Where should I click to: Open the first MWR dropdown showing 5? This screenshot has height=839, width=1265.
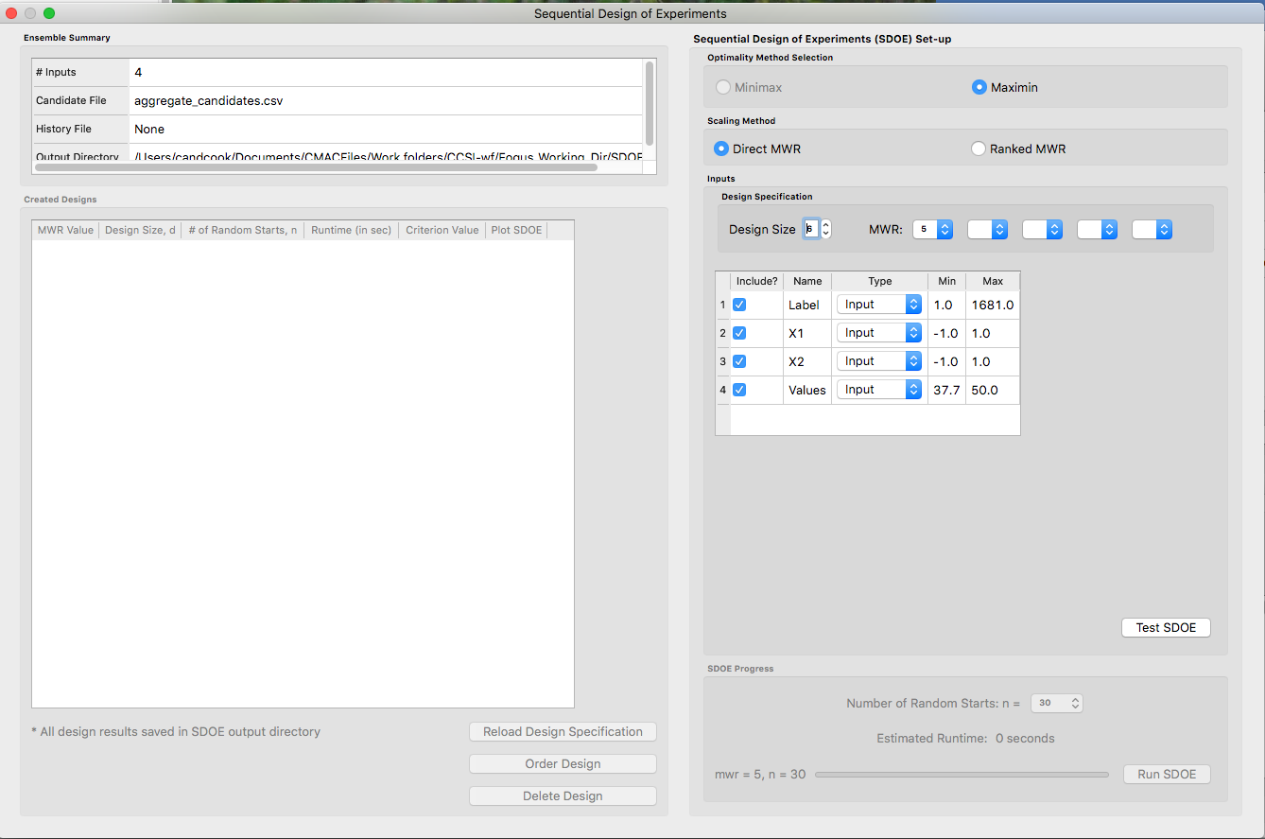click(932, 229)
